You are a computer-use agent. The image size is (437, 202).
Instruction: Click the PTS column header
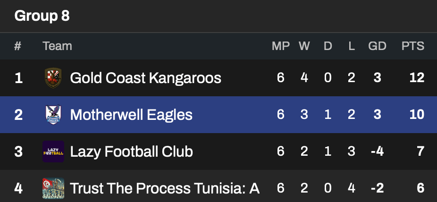pos(412,46)
